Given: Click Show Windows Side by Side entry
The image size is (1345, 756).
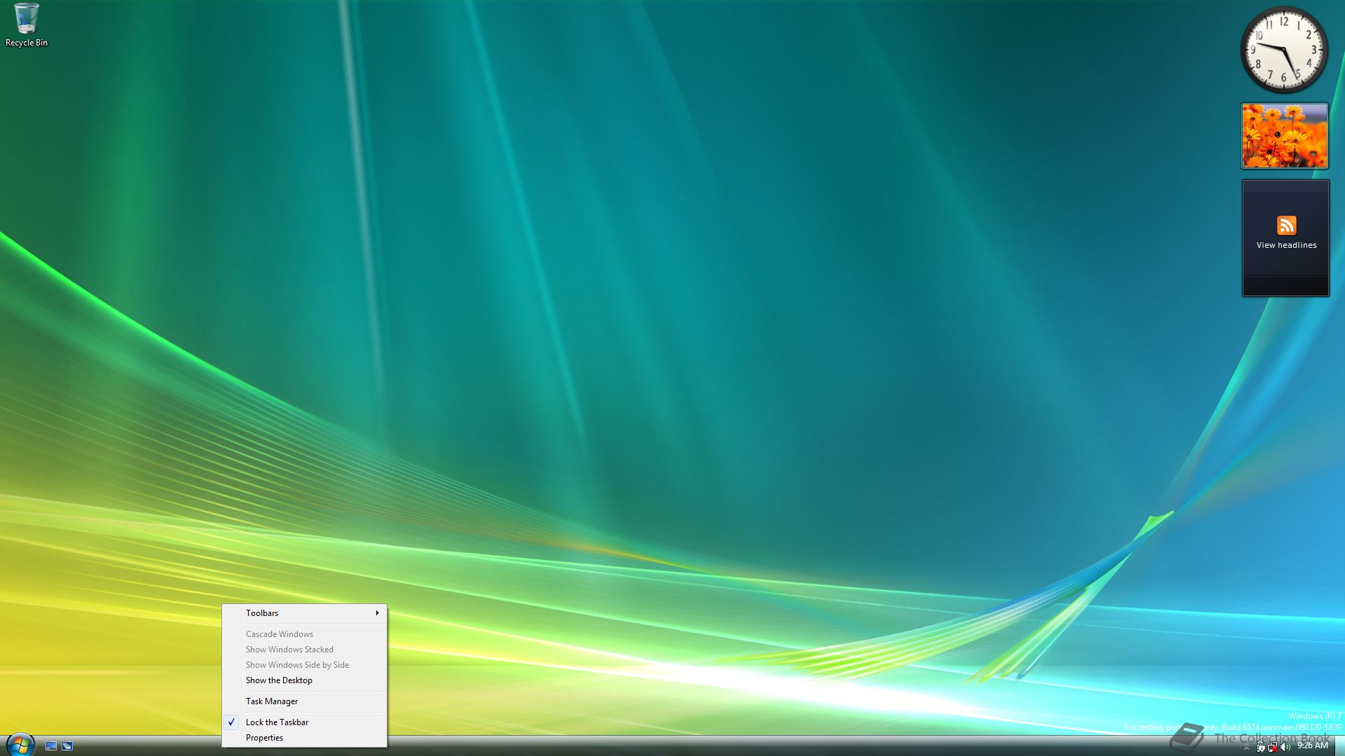Looking at the screenshot, I should point(304,665).
